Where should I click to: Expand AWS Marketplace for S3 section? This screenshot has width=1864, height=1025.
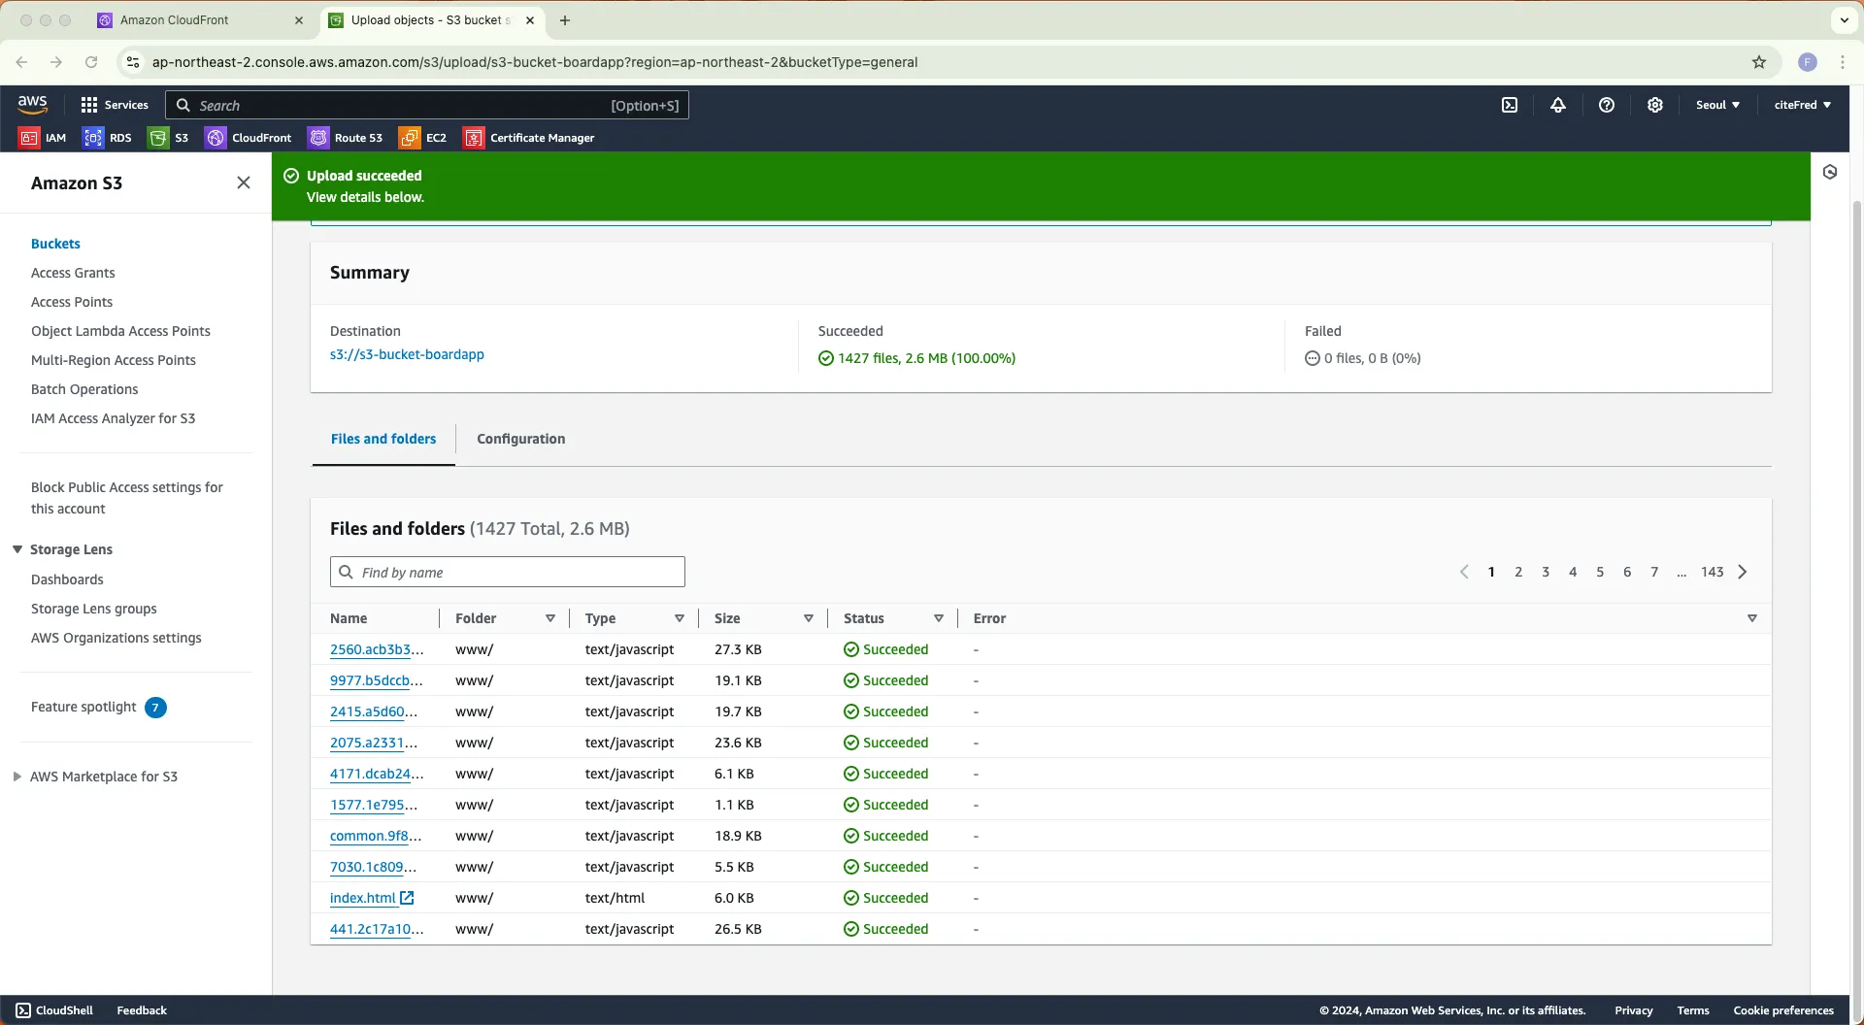coord(17,777)
